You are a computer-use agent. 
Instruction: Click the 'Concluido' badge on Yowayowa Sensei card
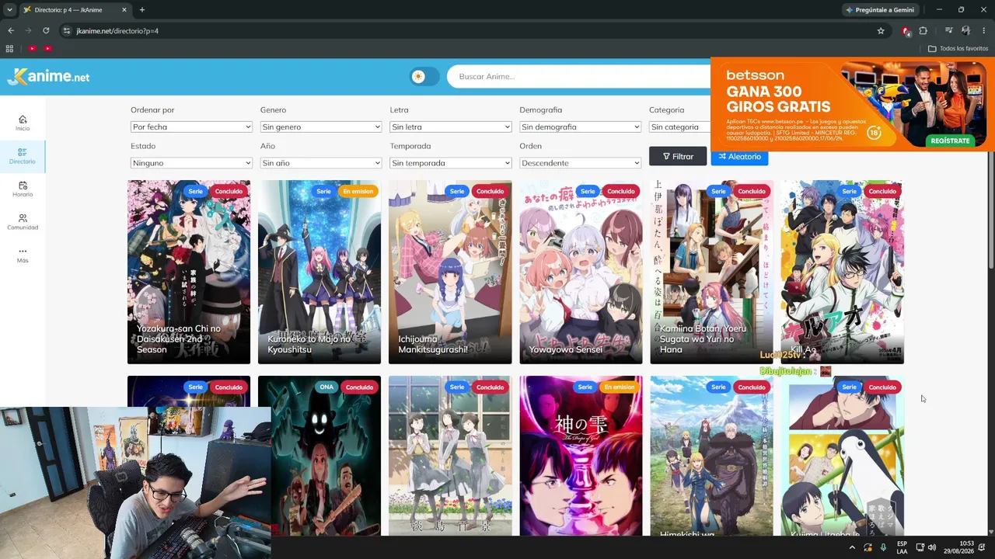point(620,191)
